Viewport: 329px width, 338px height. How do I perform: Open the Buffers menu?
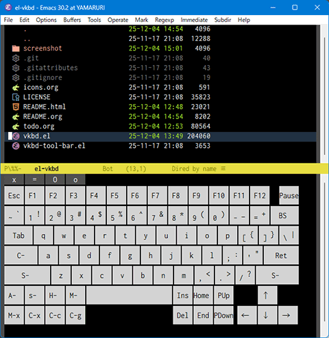[x=72, y=20]
